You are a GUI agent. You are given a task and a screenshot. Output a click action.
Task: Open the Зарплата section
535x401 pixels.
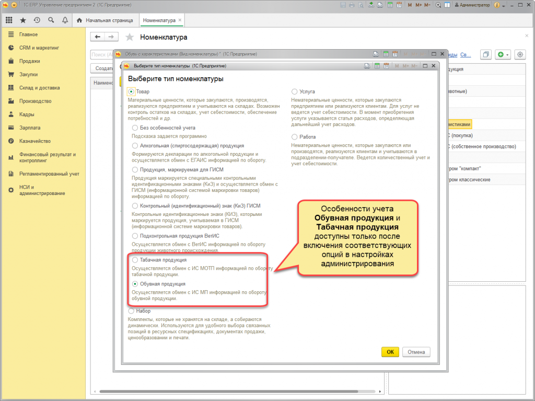(x=30, y=128)
